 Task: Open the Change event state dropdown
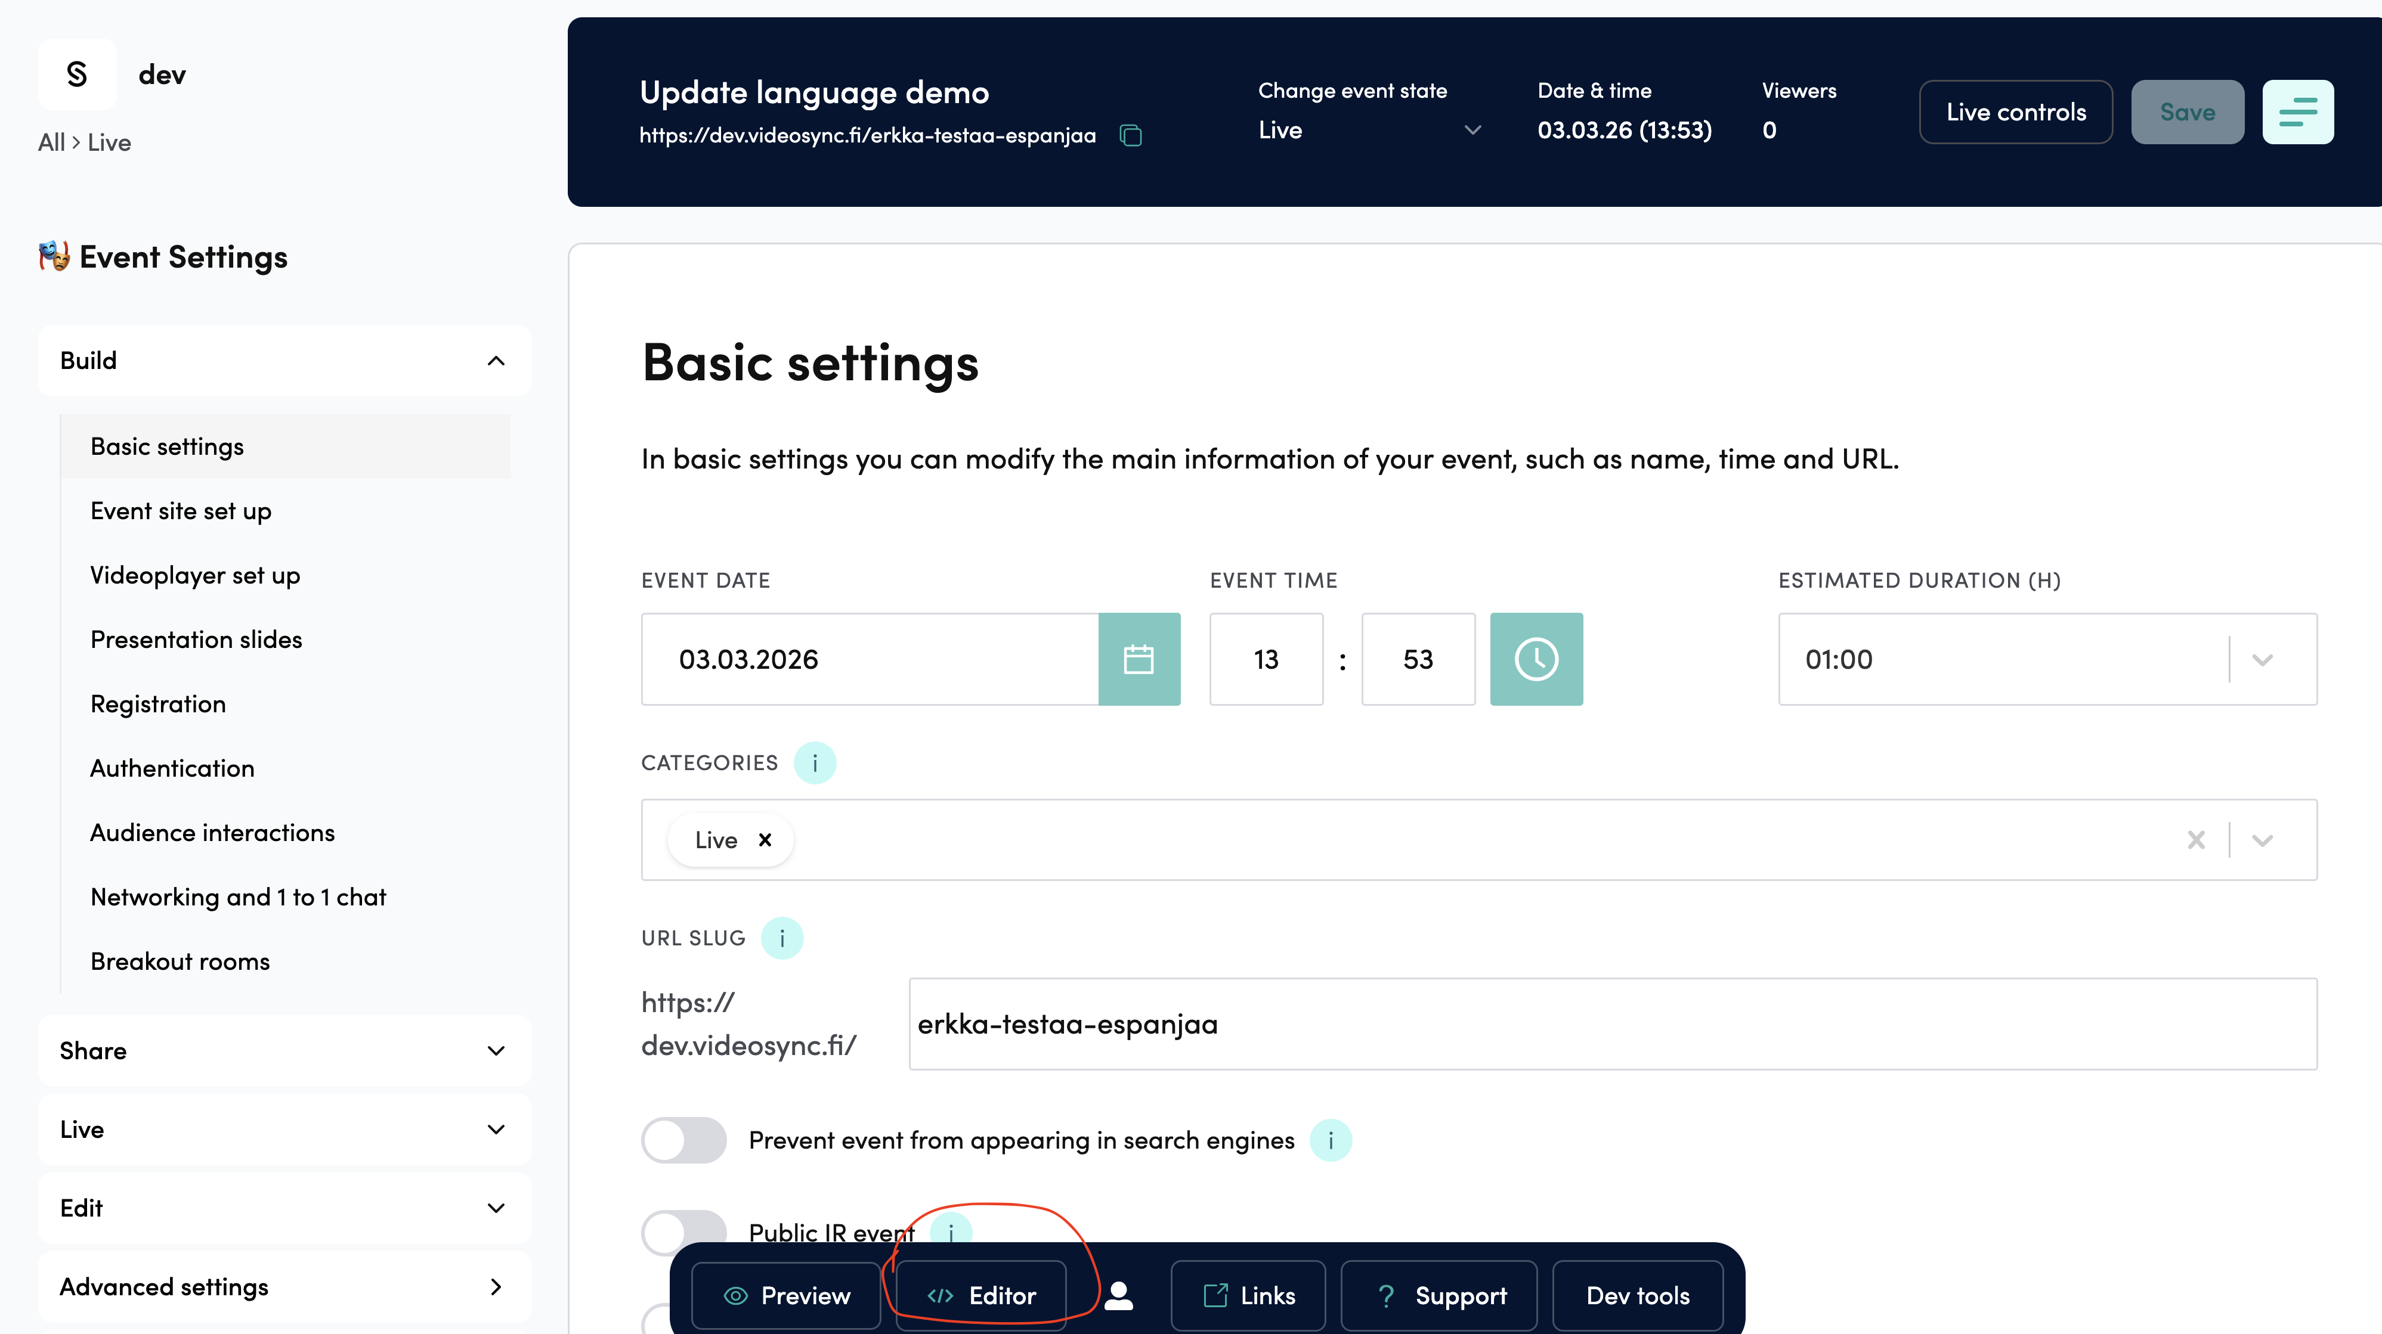coord(1369,131)
